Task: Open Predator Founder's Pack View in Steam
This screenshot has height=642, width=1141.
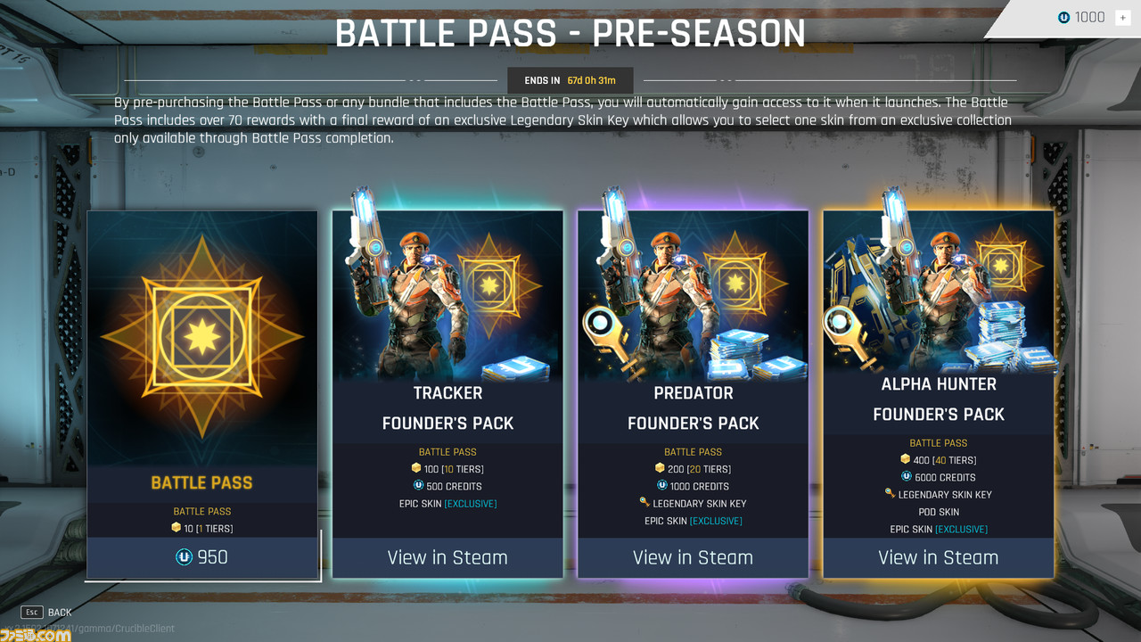Action: [x=693, y=557]
